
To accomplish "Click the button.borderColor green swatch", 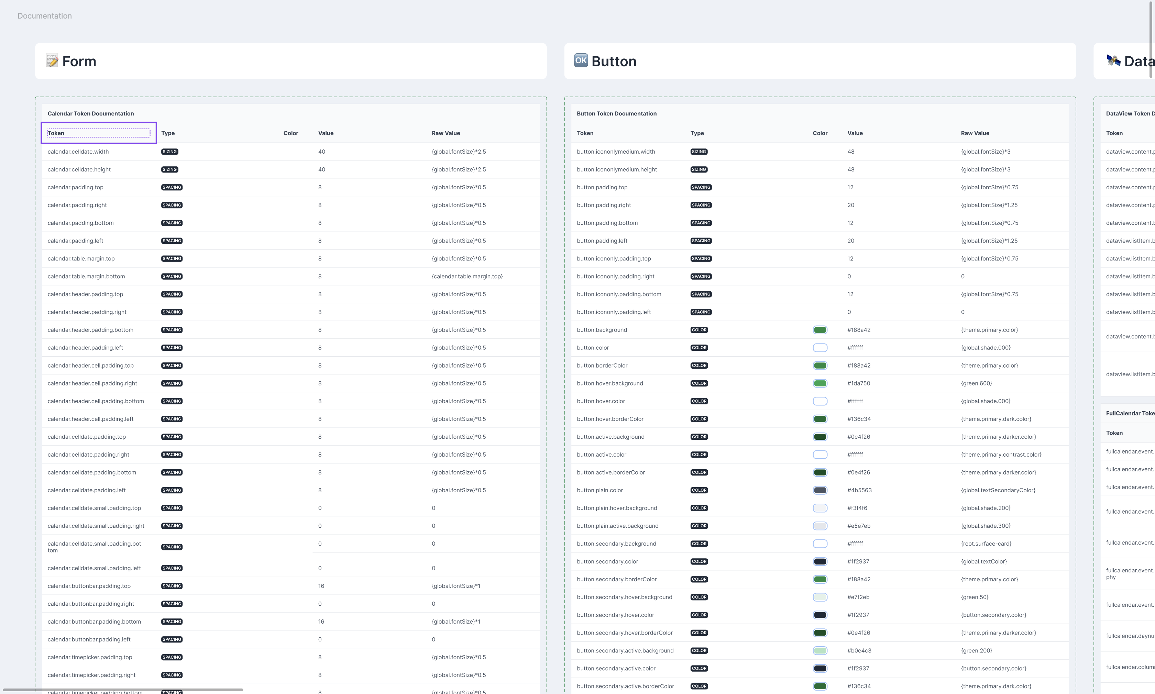I will pyautogui.click(x=819, y=366).
